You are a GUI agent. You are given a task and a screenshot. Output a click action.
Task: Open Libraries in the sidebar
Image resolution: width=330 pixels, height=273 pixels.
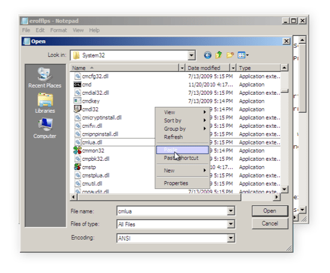(x=45, y=103)
